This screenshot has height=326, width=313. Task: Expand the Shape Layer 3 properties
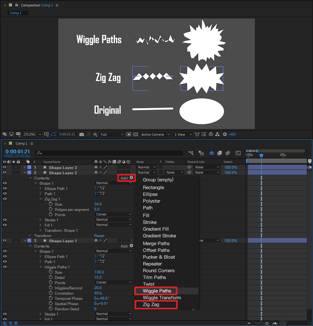tap(25, 167)
